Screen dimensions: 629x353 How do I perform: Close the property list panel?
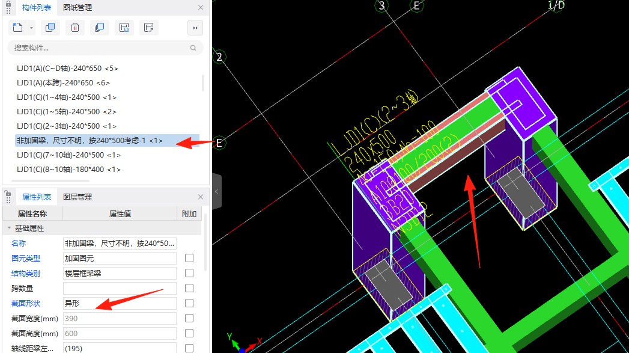click(x=201, y=197)
